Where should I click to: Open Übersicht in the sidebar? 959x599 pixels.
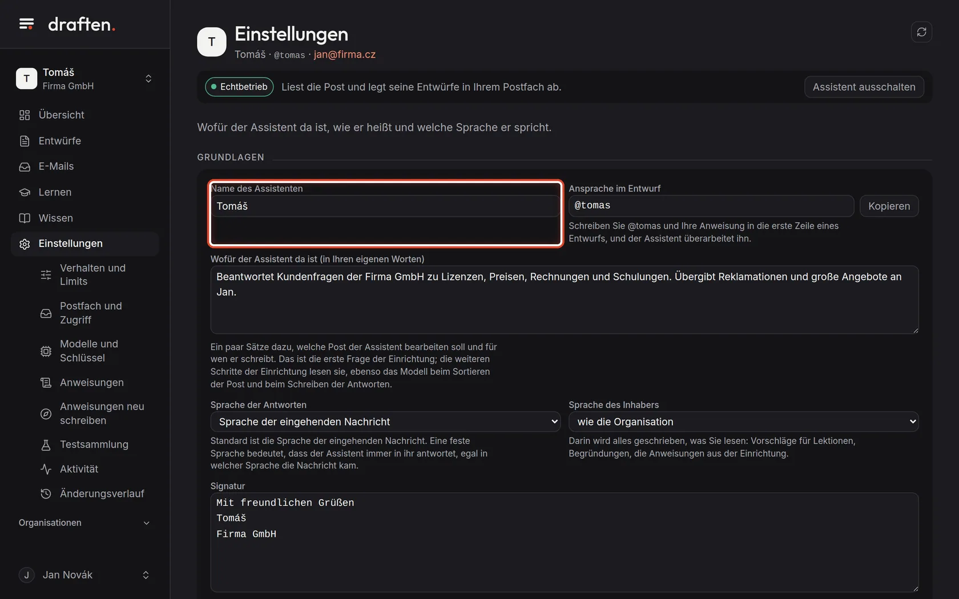point(84,115)
